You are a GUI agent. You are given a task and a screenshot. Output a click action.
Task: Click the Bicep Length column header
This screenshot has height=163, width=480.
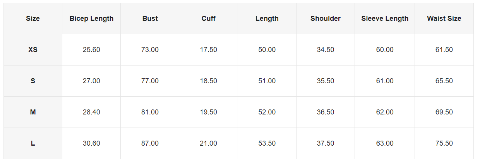pos(91,18)
